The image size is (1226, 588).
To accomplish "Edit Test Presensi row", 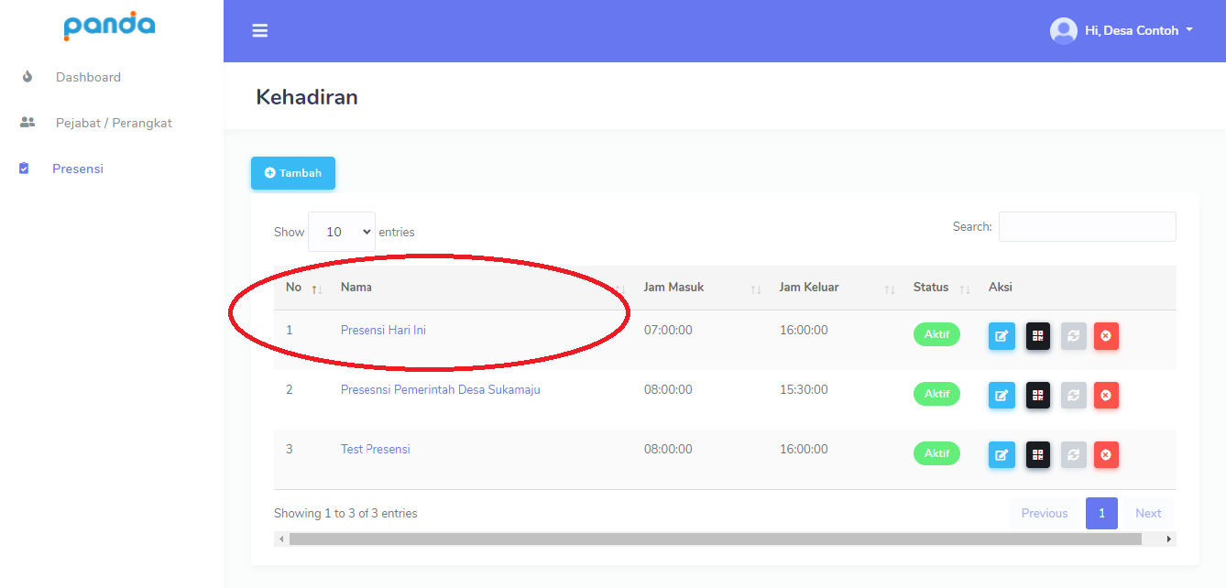I will pyautogui.click(x=1002, y=455).
